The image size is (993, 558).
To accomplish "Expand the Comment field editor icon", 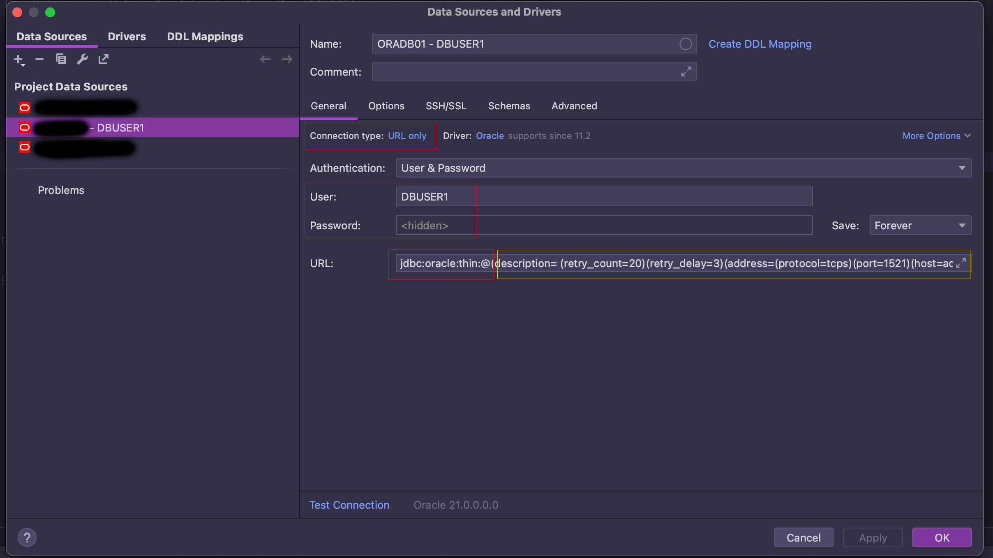I will 686,71.
